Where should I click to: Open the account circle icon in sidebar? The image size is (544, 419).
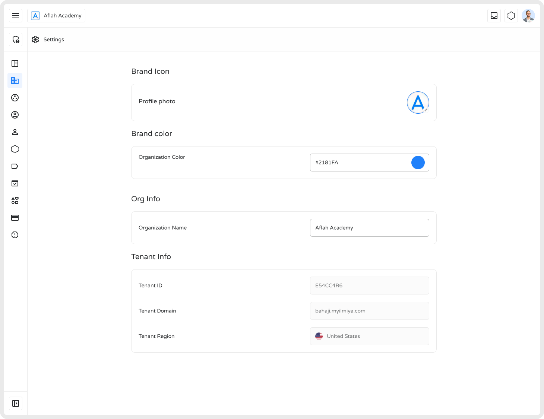tap(15, 115)
